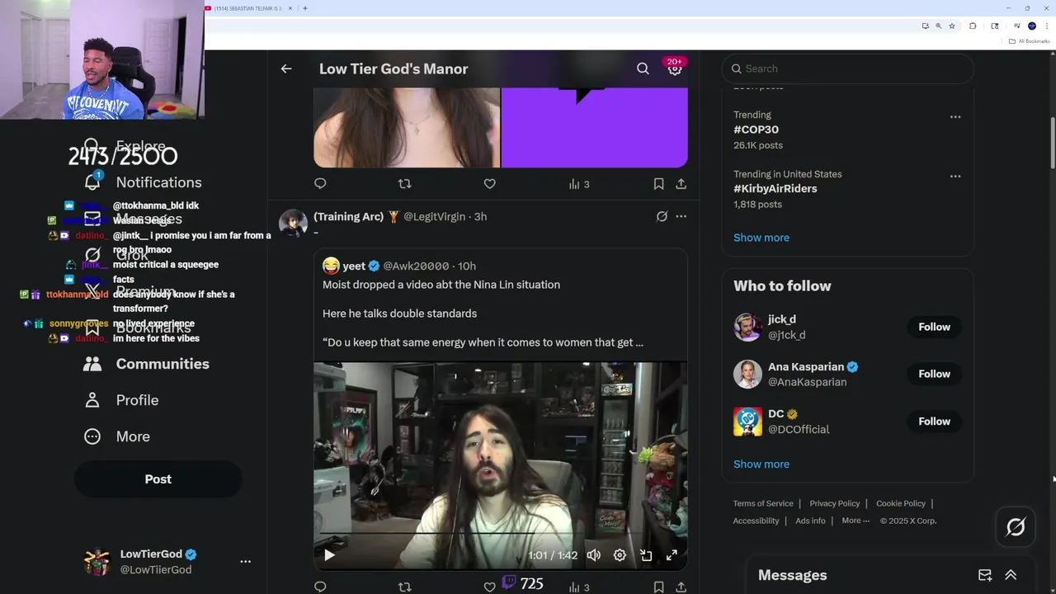Bookmark the Moist video post
The width and height of the screenshot is (1056, 594).
pyautogui.click(x=658, y=587)
